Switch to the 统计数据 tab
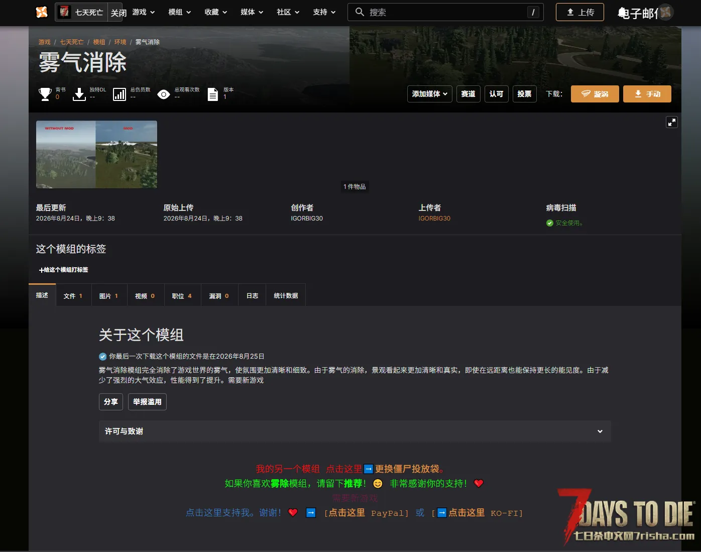 (x=286, y=296)
